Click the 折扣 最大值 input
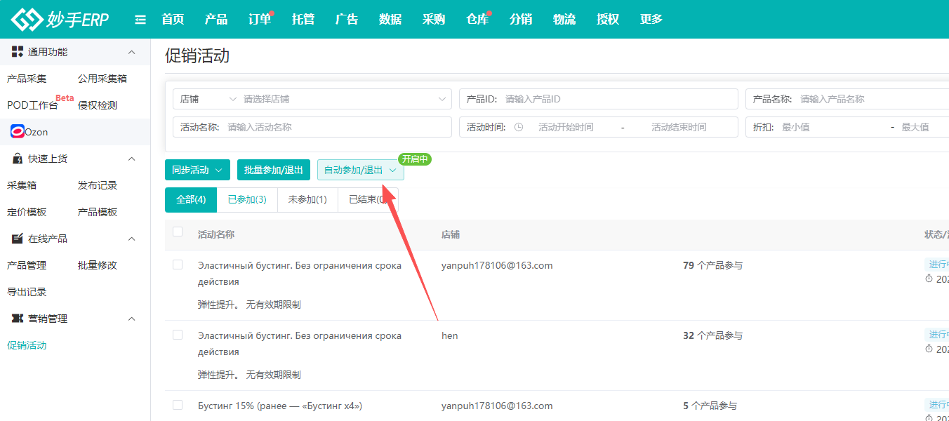This screenshot has width=949, height=421. 923,127
